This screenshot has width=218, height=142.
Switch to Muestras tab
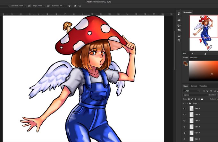pyautogui.click(x=194, y=58)
